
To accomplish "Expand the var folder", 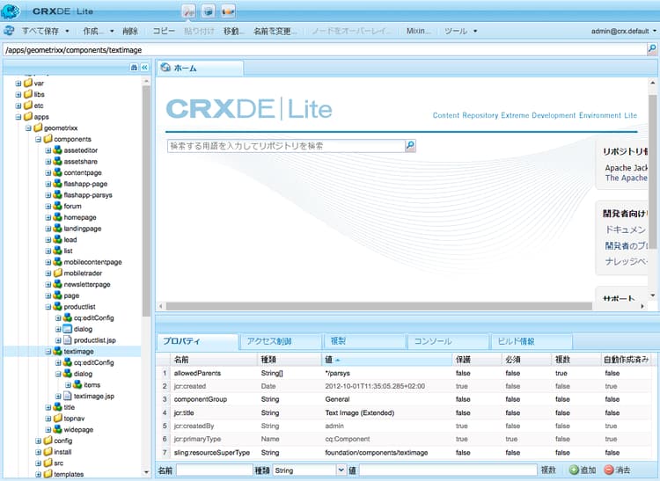I will click(x=18, y=84).
